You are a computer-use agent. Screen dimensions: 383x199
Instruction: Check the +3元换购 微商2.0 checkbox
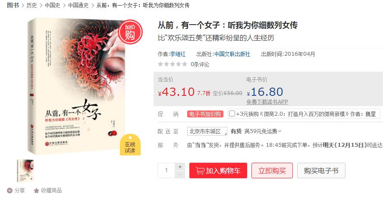(232, 114)
